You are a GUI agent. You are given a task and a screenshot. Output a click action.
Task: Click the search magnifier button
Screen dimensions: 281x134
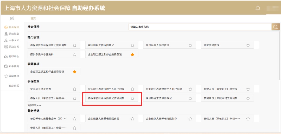[276, 27]
